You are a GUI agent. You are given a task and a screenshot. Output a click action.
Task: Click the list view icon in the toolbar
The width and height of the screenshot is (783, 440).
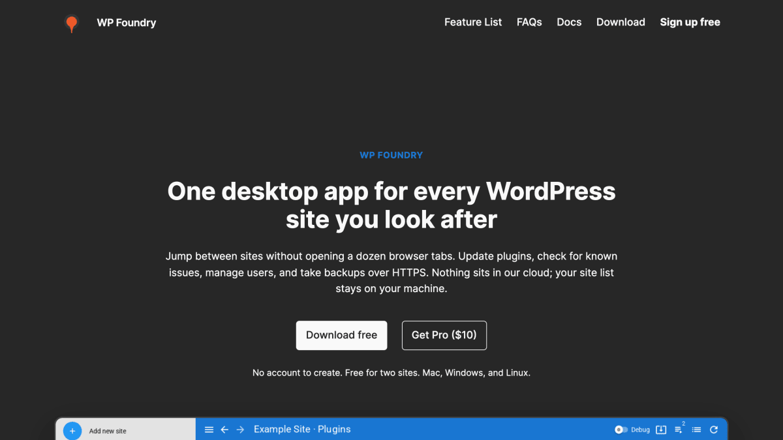[x=697, y=430]
